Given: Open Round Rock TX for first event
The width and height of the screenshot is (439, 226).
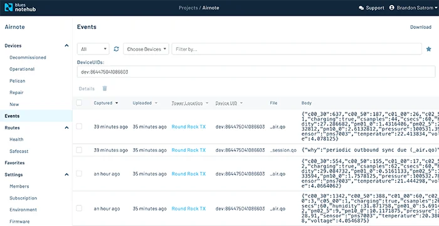Looking at the screenshot, I should click(188, 127).
